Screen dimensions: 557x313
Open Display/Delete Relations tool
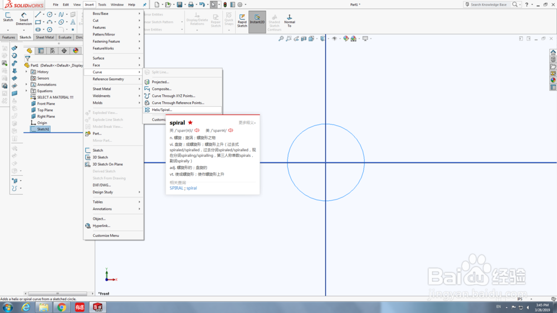pos(197,19)
